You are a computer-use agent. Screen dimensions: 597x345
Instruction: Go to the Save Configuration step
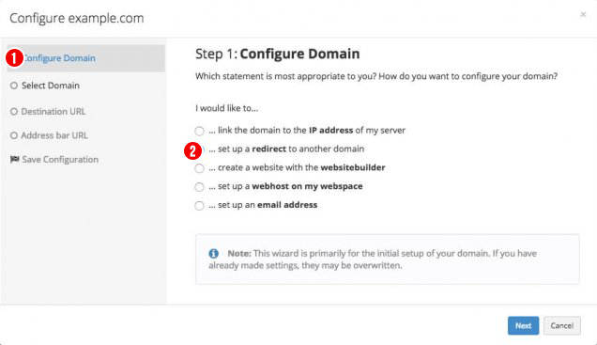pyautogui.click(x=60, y=160)
